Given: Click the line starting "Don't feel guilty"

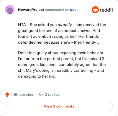Looking at the screenshot, I should pos(61,53).
